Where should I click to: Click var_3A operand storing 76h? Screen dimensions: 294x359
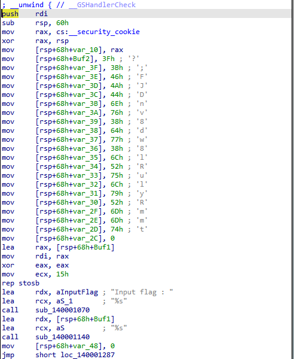click(85, 112)
